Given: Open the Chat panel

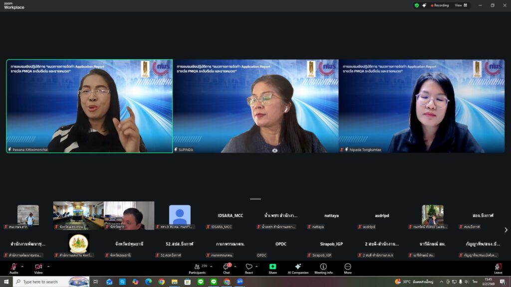Looking at the screenshot, I should tap(227, 268).
